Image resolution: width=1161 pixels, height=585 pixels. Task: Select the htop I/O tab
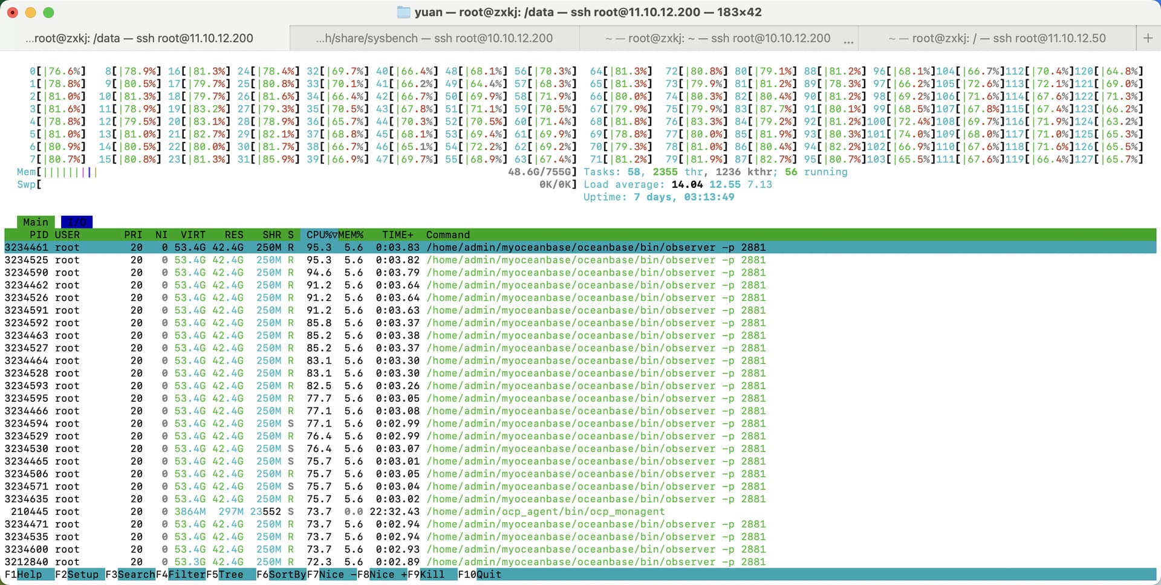pyautogui.click(x=77, y=222)
